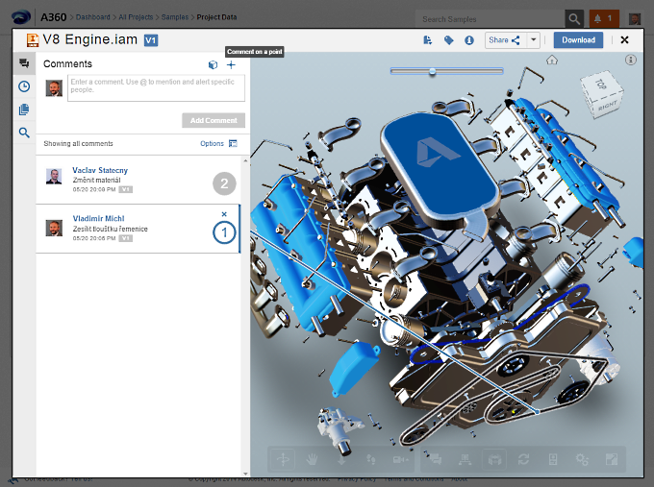The image size is (654, 487).
Task: Open the copies/documents sidebar icon
Action: 24,110
